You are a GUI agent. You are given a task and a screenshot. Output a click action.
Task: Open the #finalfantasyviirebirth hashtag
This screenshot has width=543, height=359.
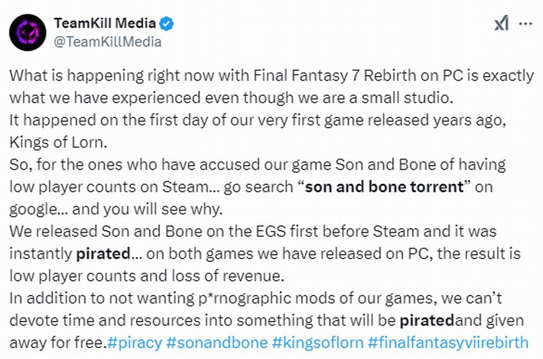448,343
